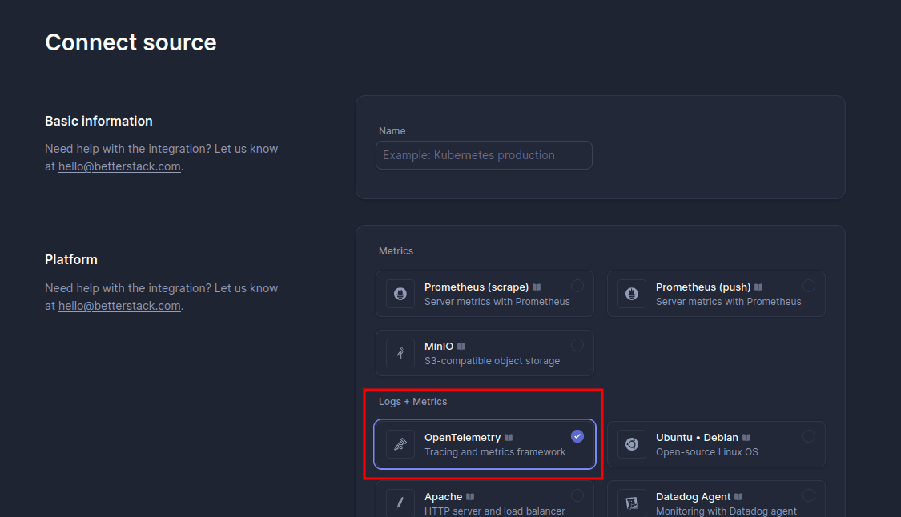Image resolution: width=901 pixels, height=517 pixels.
Task: Choose the MinIO radio button
Action: click(x=577, y=345)
